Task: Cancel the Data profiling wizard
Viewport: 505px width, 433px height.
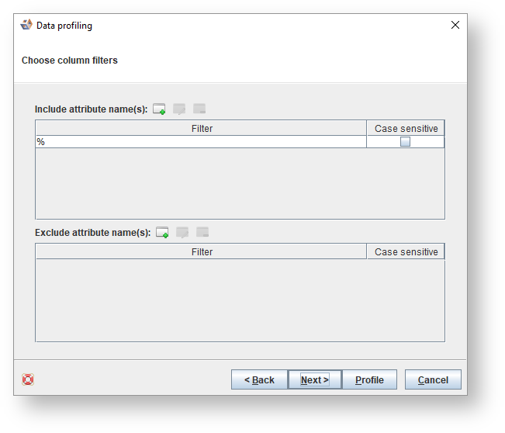Action: click(x=433, y=379)
